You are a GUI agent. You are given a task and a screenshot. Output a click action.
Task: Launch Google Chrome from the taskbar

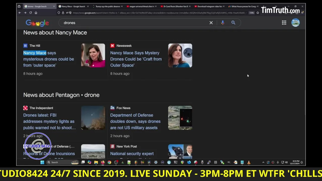pos(109,162)
